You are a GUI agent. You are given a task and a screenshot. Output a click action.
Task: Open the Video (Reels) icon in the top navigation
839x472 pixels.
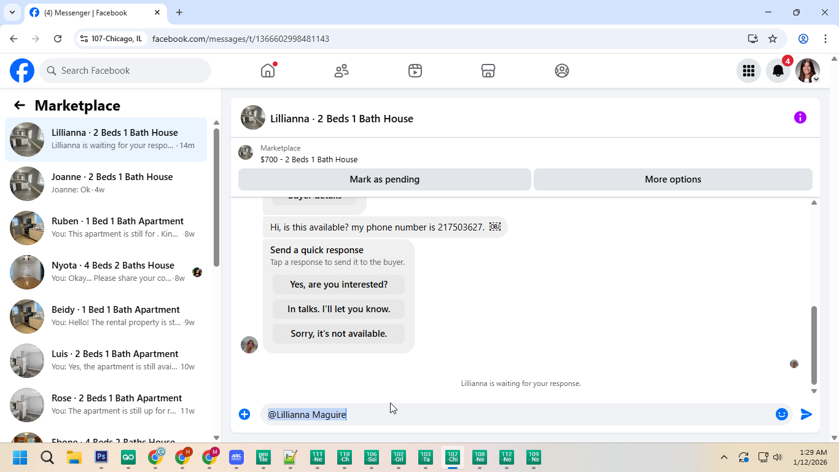[x=415, y=71]
